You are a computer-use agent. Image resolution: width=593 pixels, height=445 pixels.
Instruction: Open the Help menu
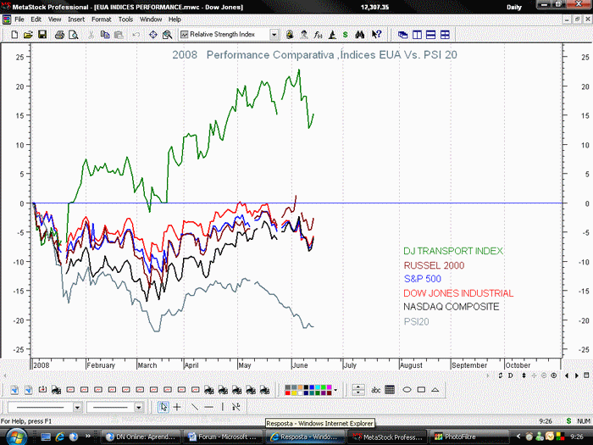pos(175,19)
